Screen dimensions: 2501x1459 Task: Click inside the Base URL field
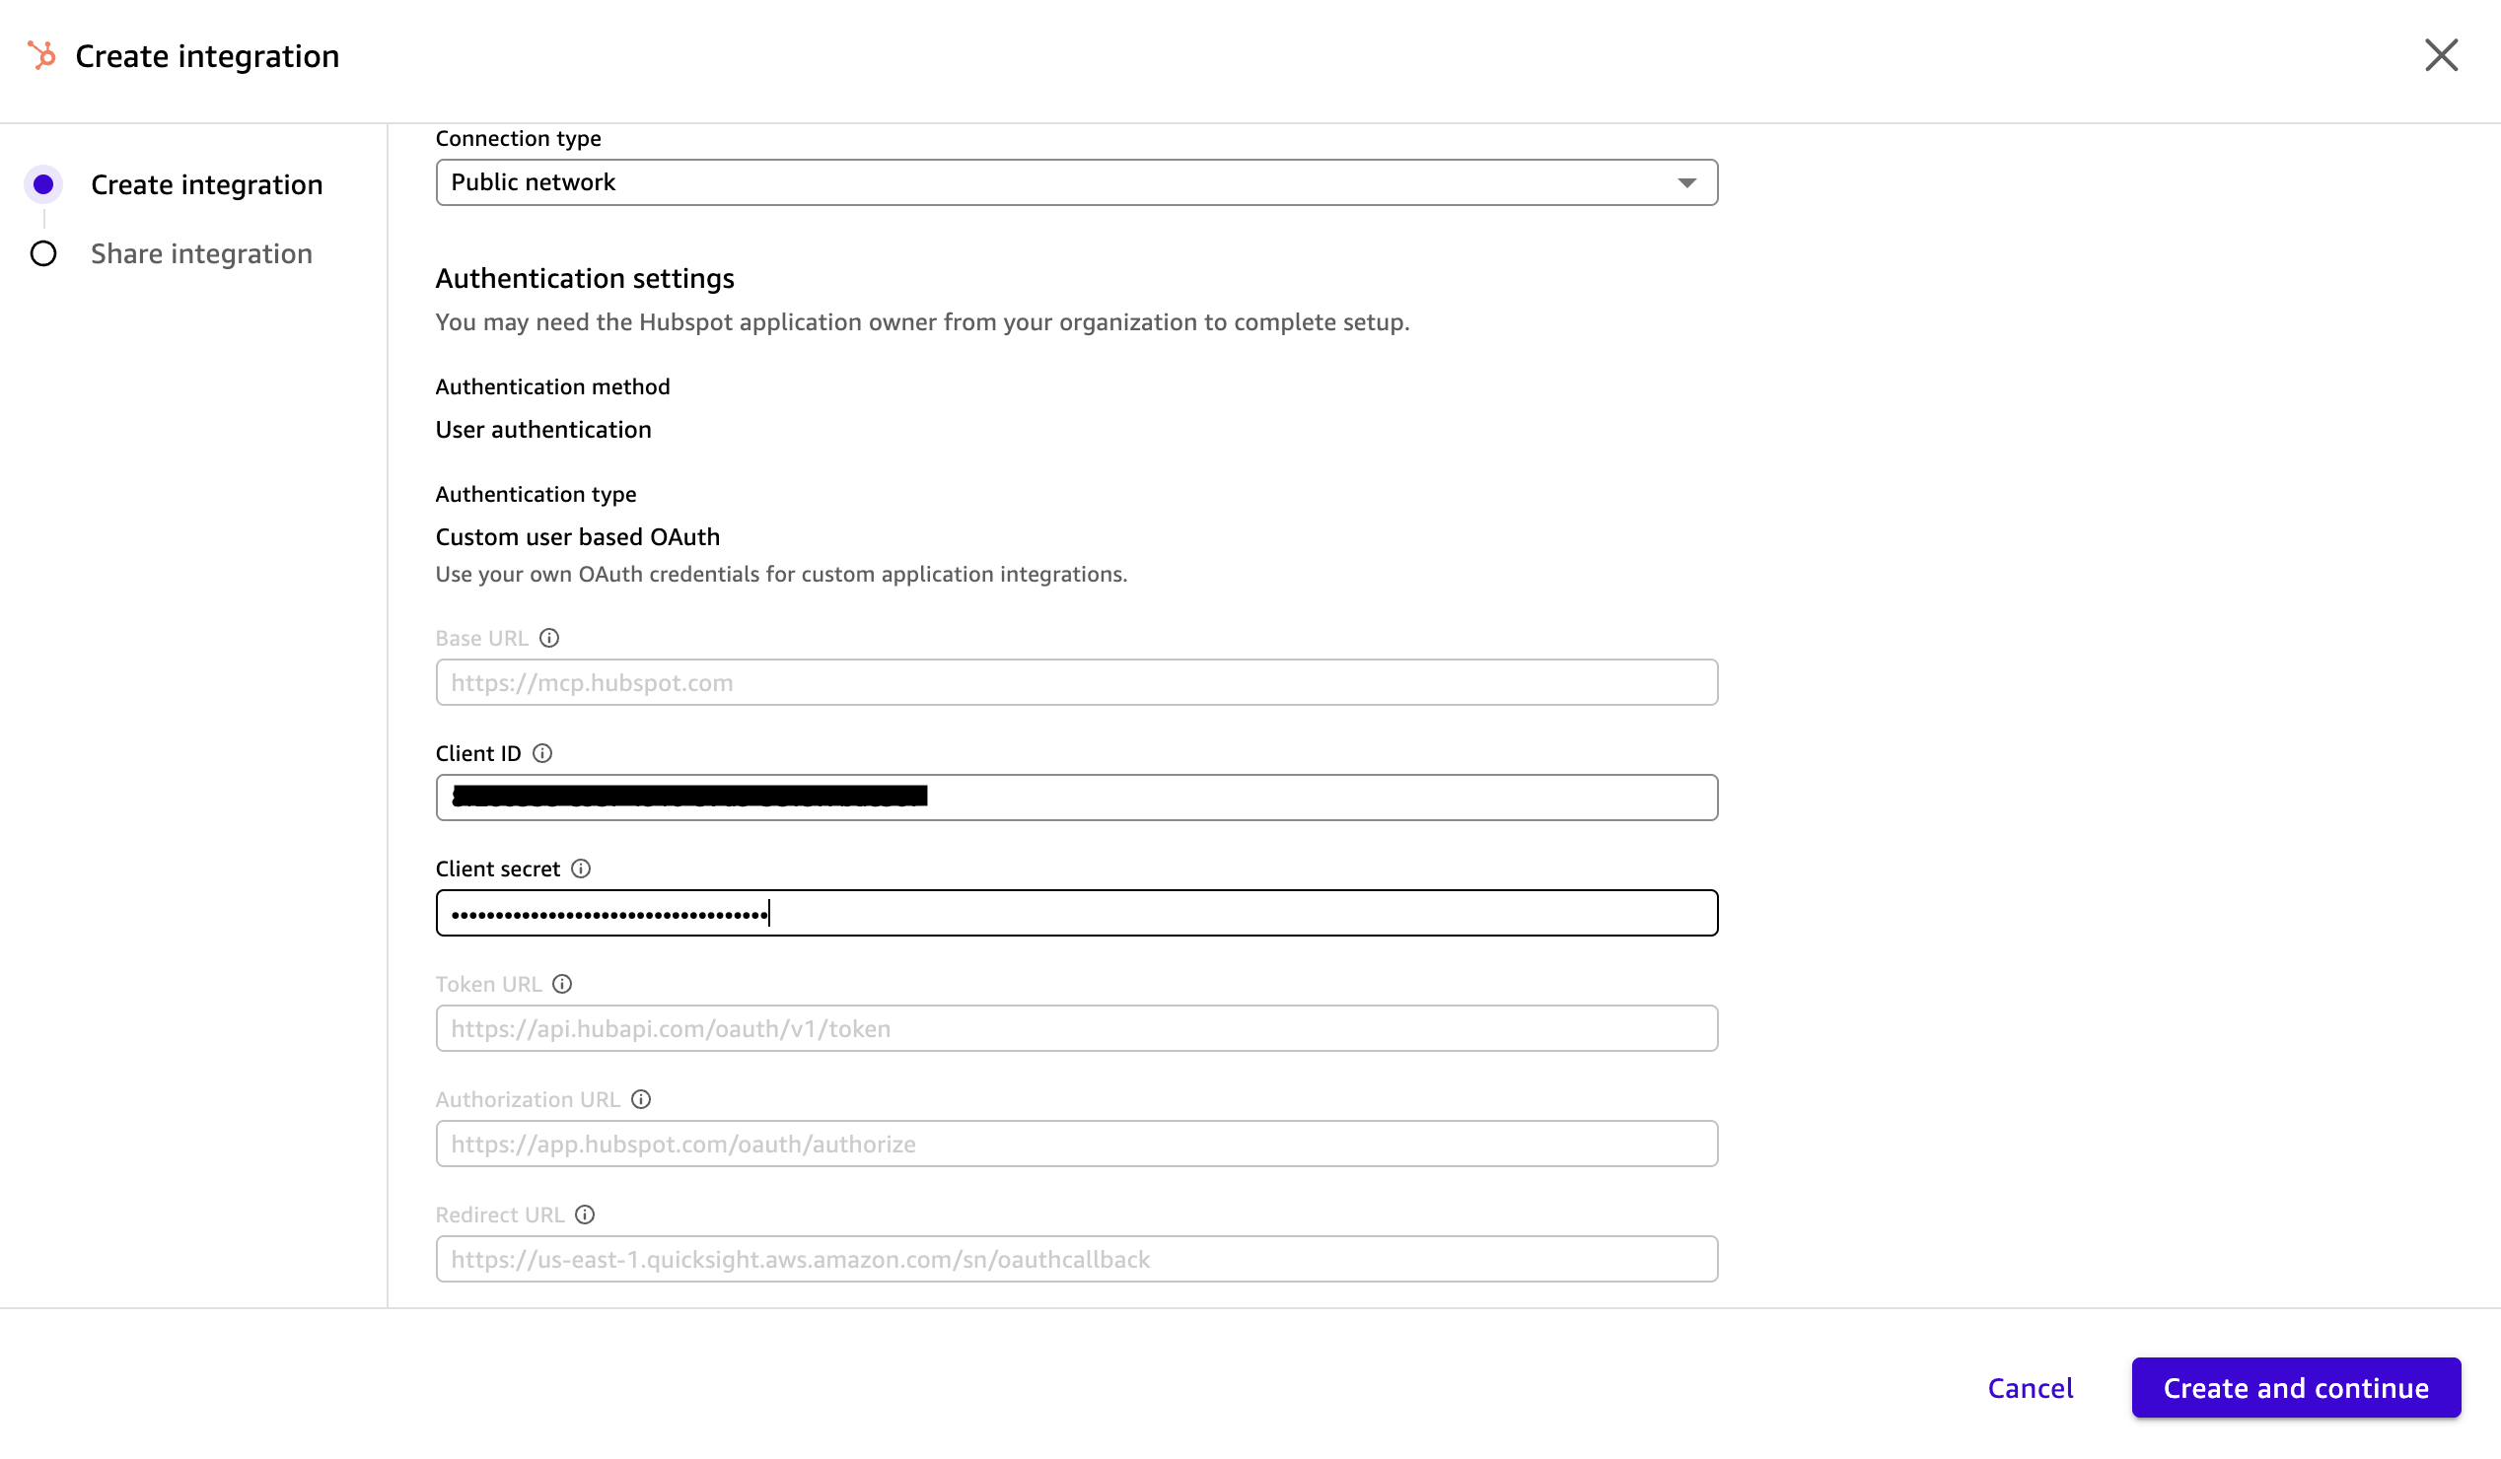coord(1076,682)
